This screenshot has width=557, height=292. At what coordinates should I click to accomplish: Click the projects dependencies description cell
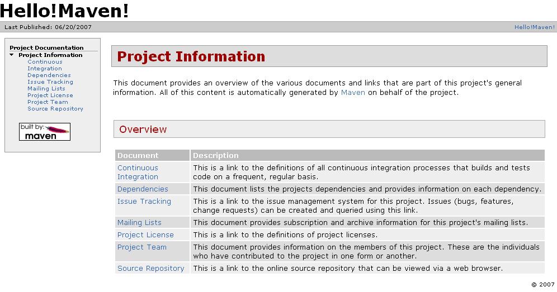pos(367,189)
